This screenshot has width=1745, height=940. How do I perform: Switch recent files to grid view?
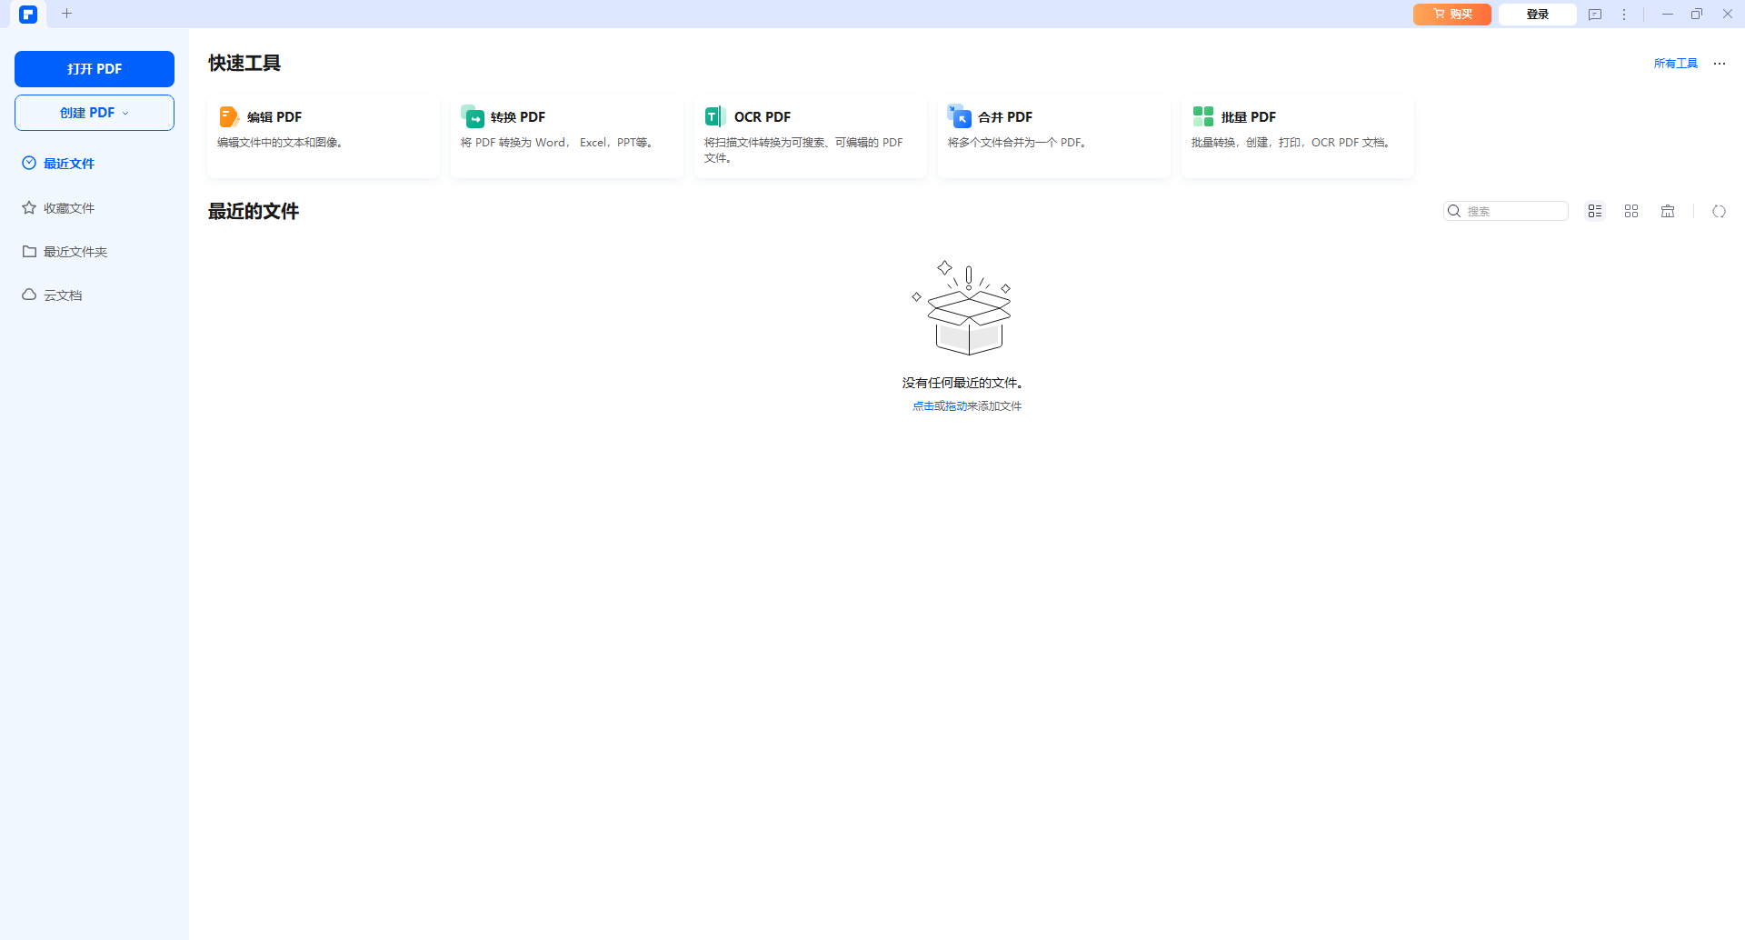[x=1631, y=211]
